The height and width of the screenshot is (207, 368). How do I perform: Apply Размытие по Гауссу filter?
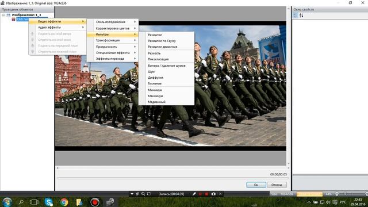166,41
